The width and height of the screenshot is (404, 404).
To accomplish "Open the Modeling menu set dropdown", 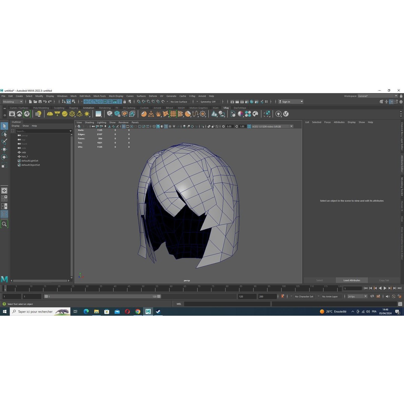I will (13, 102).
